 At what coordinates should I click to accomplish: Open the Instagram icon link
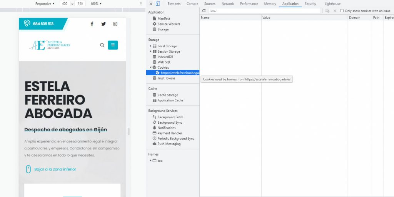115,24
